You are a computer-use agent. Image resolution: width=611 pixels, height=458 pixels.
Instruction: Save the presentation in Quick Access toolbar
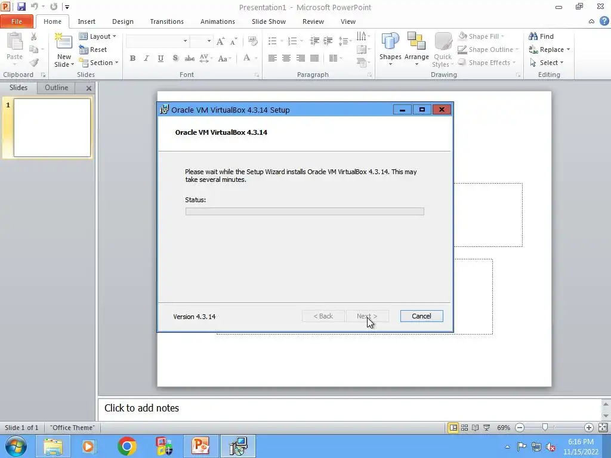tap(21, 7)
